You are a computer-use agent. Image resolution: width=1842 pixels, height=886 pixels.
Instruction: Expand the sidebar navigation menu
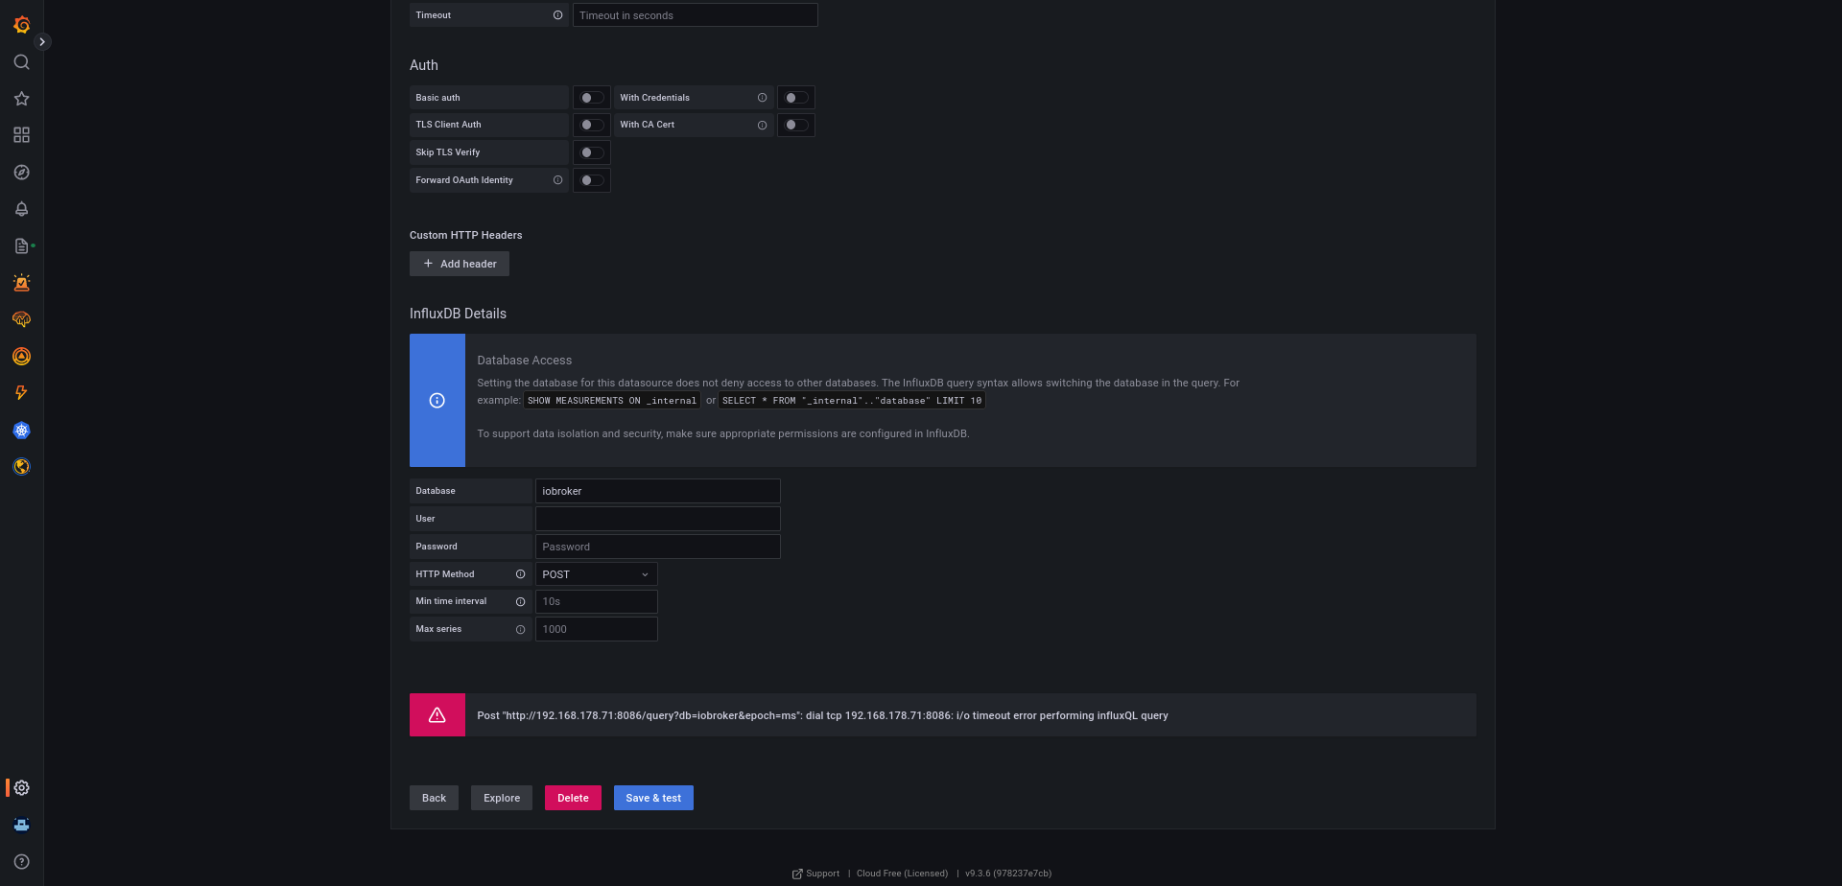click(42, 42)
